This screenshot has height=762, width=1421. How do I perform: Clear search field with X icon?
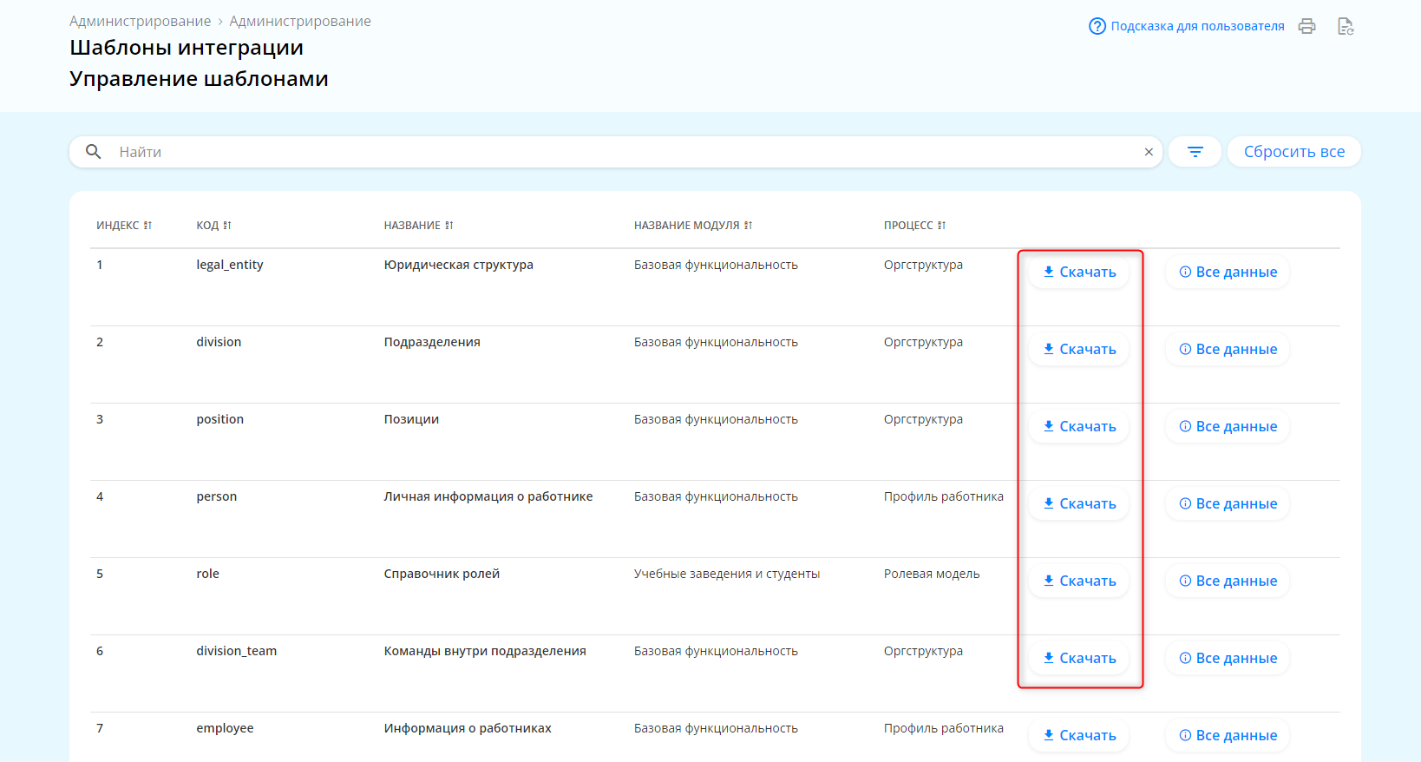[1149, 152]
